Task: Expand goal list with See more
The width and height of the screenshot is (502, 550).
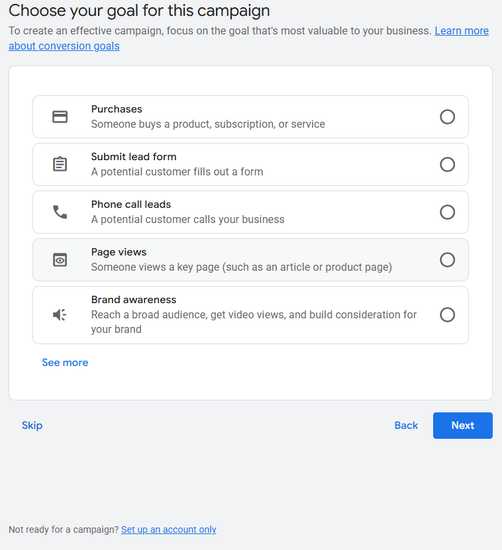Action: pos(65,363)
